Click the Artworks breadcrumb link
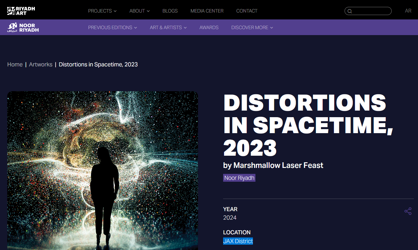Viewport: 418px width, 250px height. click(x=40, y=65)
